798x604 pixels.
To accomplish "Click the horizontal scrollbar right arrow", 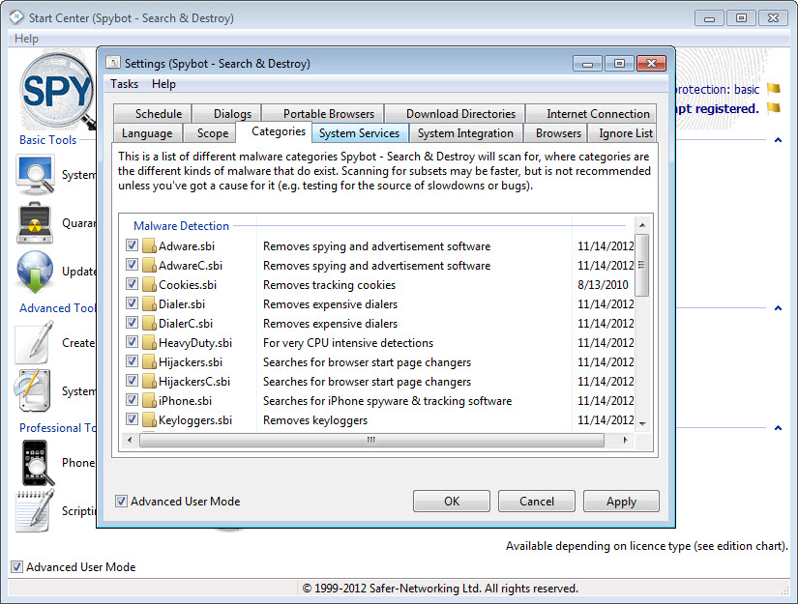I will 625,440.
